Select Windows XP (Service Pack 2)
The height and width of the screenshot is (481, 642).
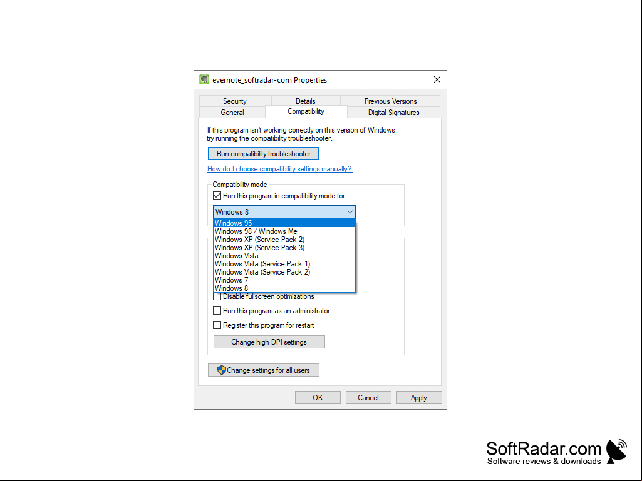pos(284,240)
